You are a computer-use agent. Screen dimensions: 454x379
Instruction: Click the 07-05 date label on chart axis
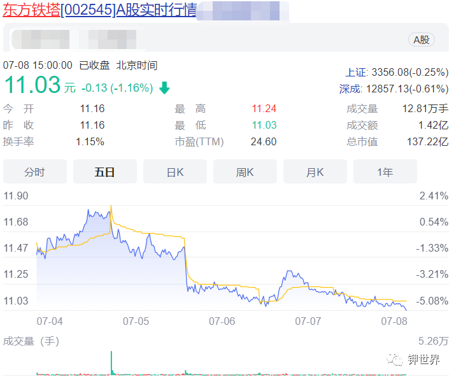(136, 321)
